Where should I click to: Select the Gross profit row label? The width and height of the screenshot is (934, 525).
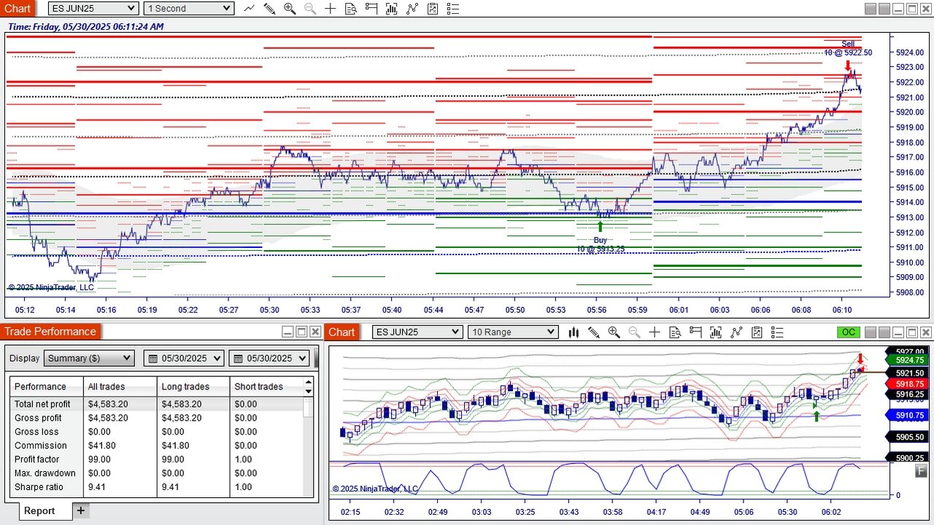[38, 418]
